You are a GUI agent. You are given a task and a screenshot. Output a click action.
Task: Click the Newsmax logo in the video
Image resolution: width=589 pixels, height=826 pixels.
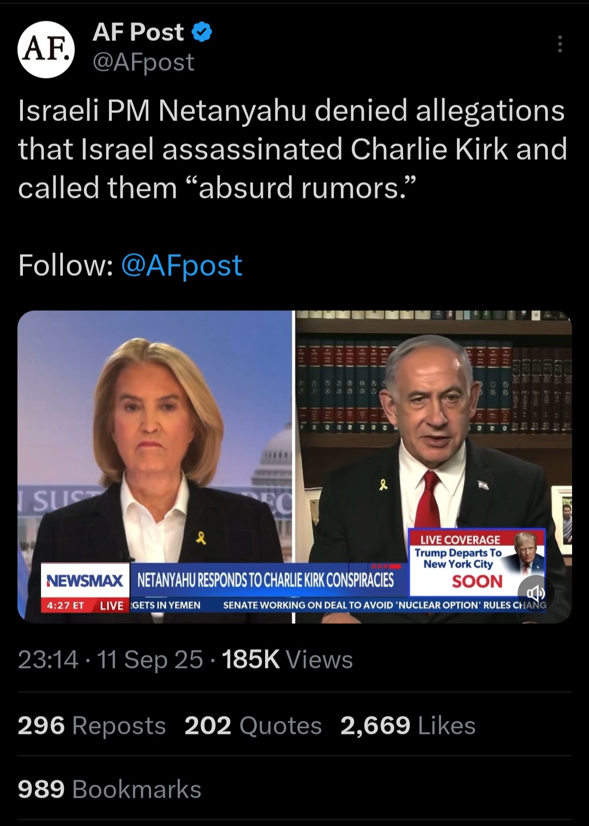(86, 581)
